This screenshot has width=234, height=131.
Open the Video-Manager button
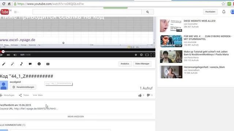click(x=142, y=64)
